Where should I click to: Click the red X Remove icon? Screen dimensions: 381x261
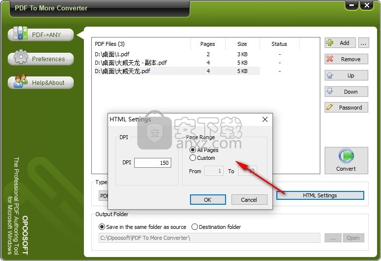point(330,59)
